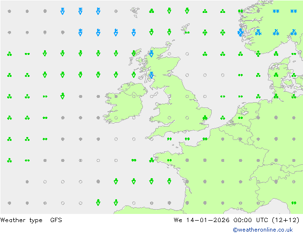The width and height of the screenshot is (303, 234).
Task: Click the 'GFS' model label
Action: pyautogui.click(x=56, y=220)
